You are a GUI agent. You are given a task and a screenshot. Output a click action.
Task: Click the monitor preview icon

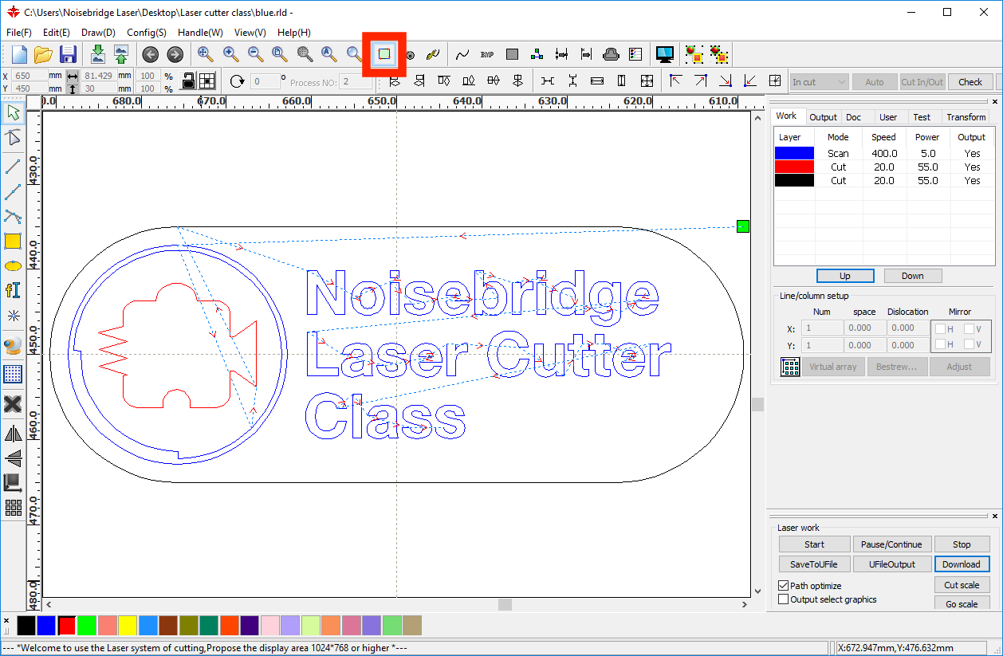[664, 54]
